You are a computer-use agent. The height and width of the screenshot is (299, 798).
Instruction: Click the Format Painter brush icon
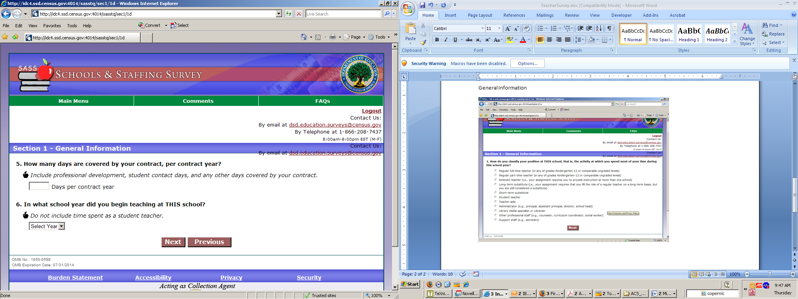click(x=423, y=42)
